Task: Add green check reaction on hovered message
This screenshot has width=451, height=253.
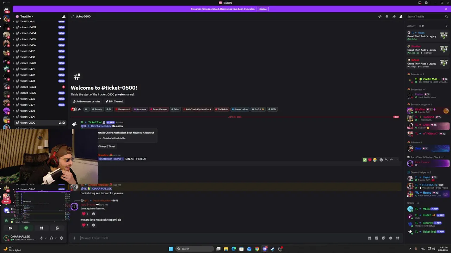Action: (x=365, y=160)
